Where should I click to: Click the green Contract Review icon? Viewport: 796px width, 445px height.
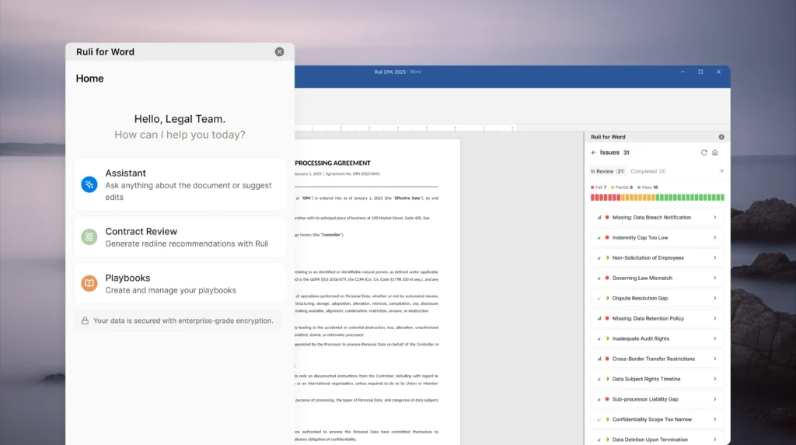(x=89, y=237)
